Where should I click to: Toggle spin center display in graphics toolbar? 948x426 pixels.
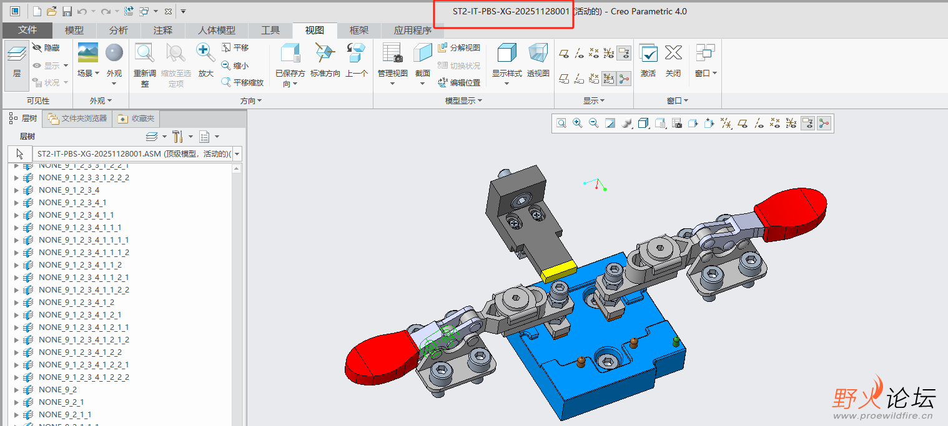click(x=824, y=123)
